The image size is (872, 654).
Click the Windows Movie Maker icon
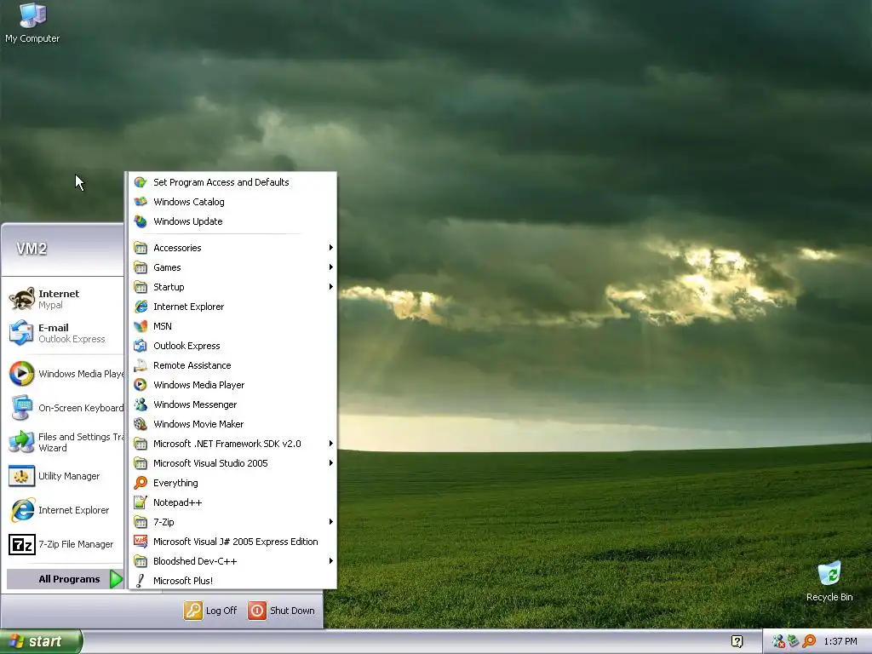(141, 424)
